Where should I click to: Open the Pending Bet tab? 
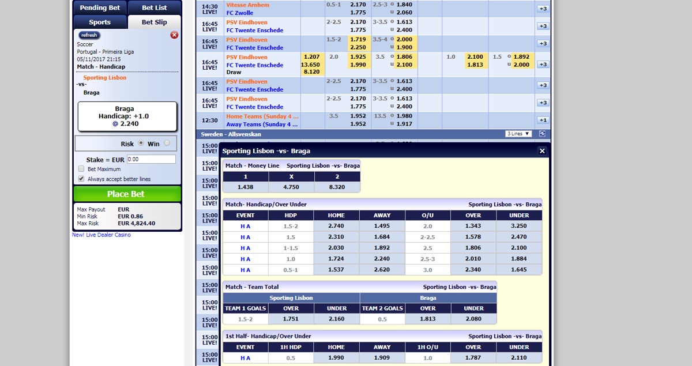tap(100, 7)
